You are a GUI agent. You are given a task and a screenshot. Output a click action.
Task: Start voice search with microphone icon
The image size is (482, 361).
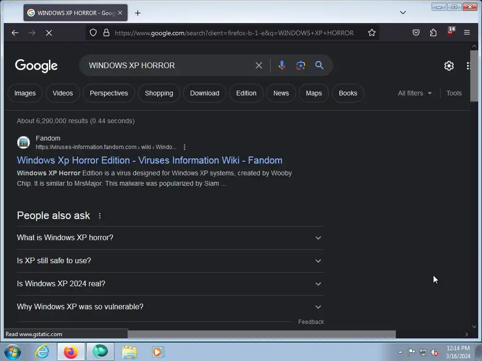[x=281, y=65]
